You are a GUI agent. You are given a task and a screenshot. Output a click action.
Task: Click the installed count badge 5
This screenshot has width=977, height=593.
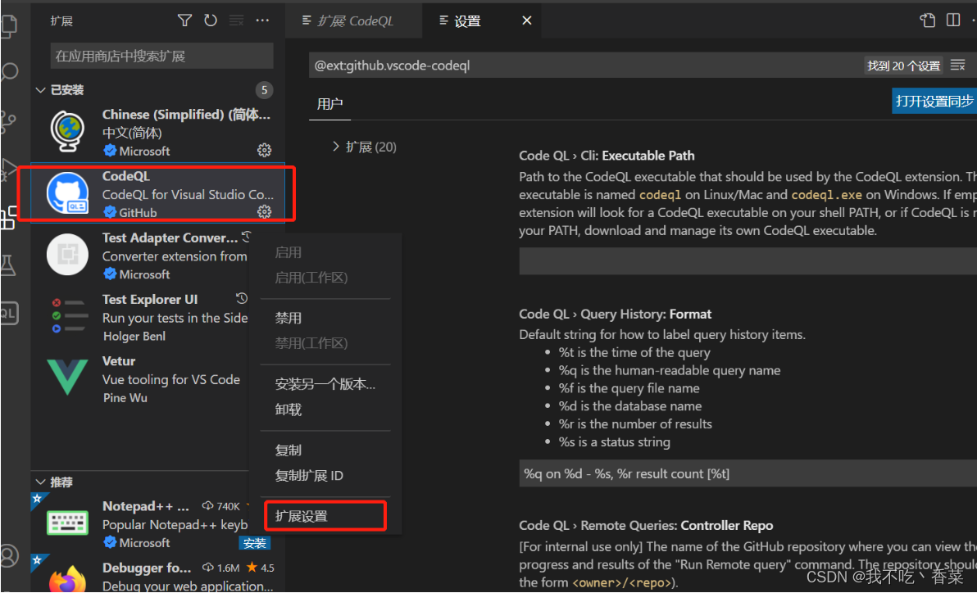[x=264, y=90]
